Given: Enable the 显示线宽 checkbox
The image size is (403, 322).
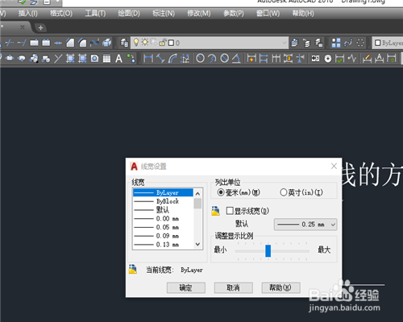Looking at the screenshot, I should click(230, 211).
